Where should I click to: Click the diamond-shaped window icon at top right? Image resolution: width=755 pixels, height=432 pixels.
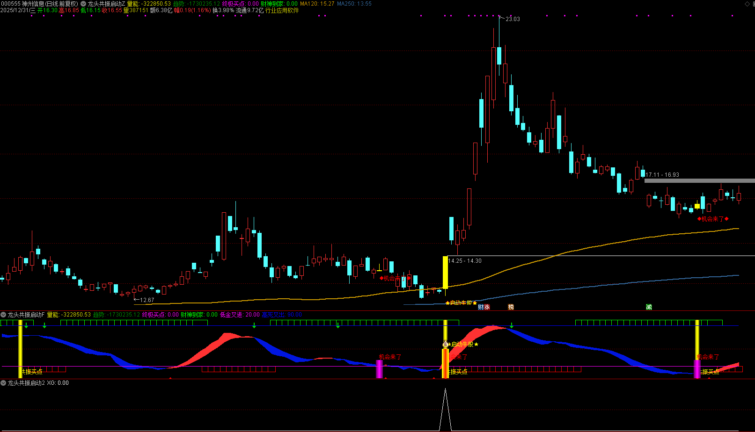pyautogui.click(x=747, y=4)
